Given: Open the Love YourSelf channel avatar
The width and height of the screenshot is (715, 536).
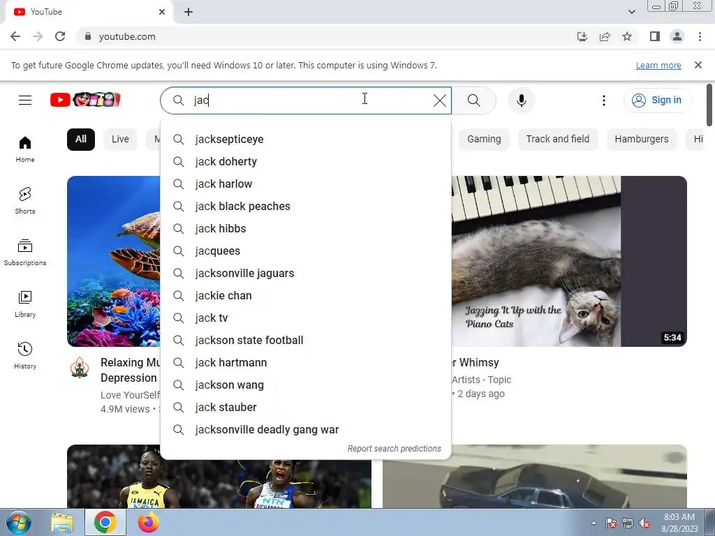Looking at the screenshot, I should (x=80, y=367).
